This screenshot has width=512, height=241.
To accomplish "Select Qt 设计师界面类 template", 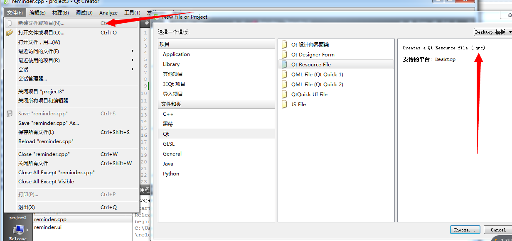I will [x=336, y=44].
